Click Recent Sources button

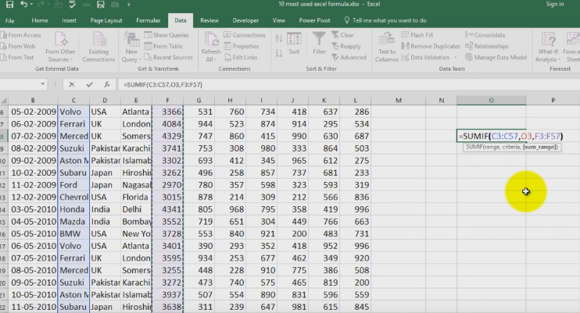tap(169, 57)
